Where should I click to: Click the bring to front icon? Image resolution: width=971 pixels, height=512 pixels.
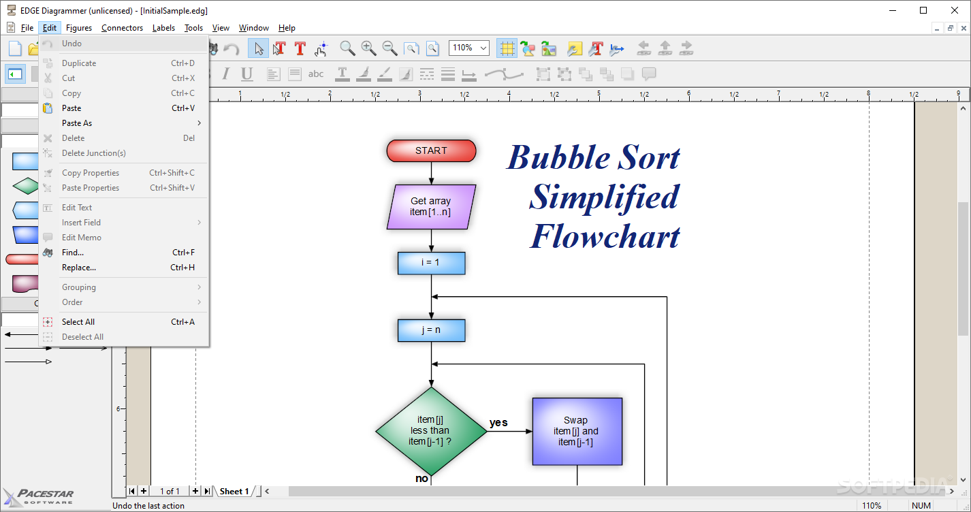585,74
